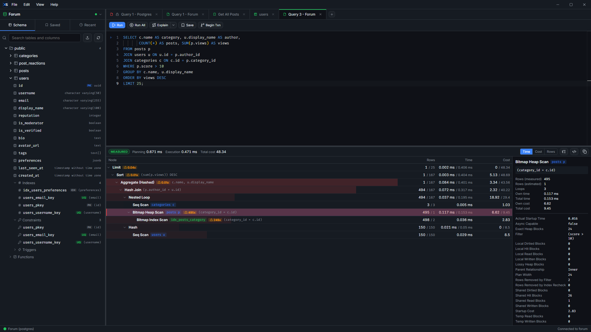
Task: Click the Explain button
Action: [x=160, y=25]
